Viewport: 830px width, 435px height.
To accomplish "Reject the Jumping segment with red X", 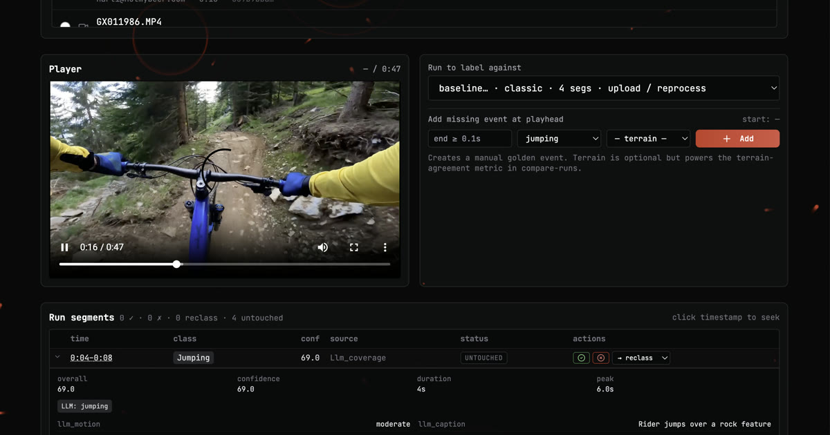I will point(600,358).
